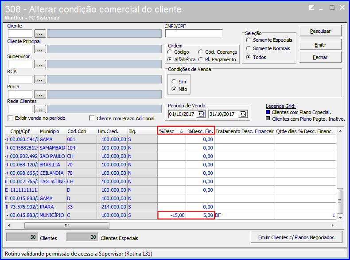Click the Município column header
This screenshot has width=350, height=260.
(x=52, y=131)
